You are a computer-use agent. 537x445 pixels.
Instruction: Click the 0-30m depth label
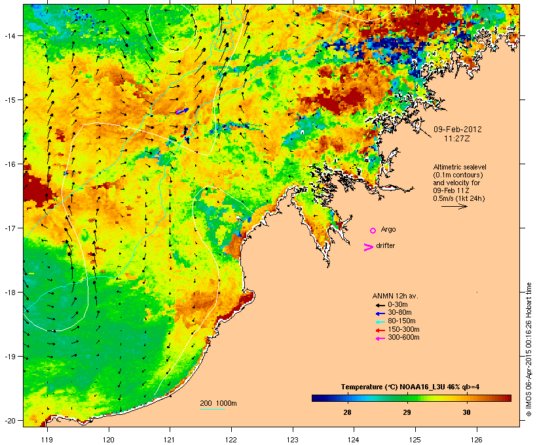398,305
